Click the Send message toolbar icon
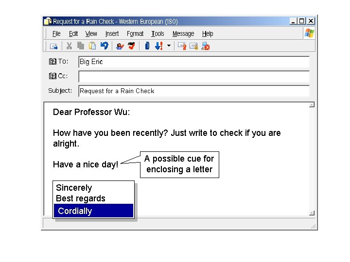This screenshot has width=350, height=262. 53,46
